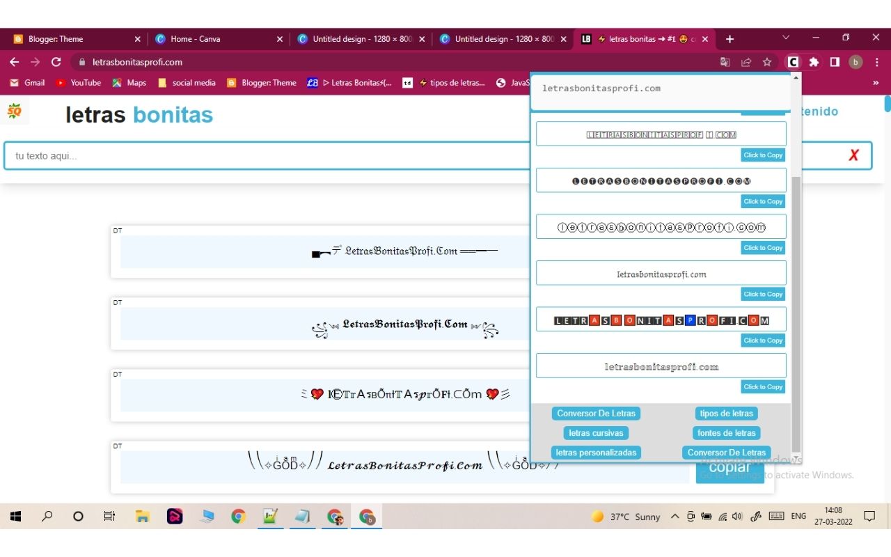The height and width of the screenshot is (557, 891).
Task: Open the Chrome profile avatar
Action: (x=855, y=62)
